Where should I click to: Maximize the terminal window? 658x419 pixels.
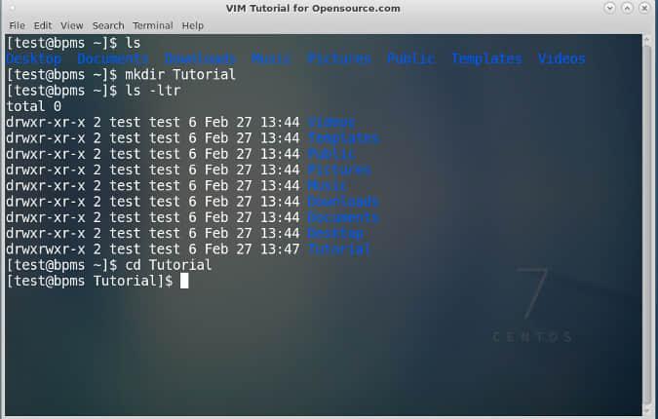627,8
